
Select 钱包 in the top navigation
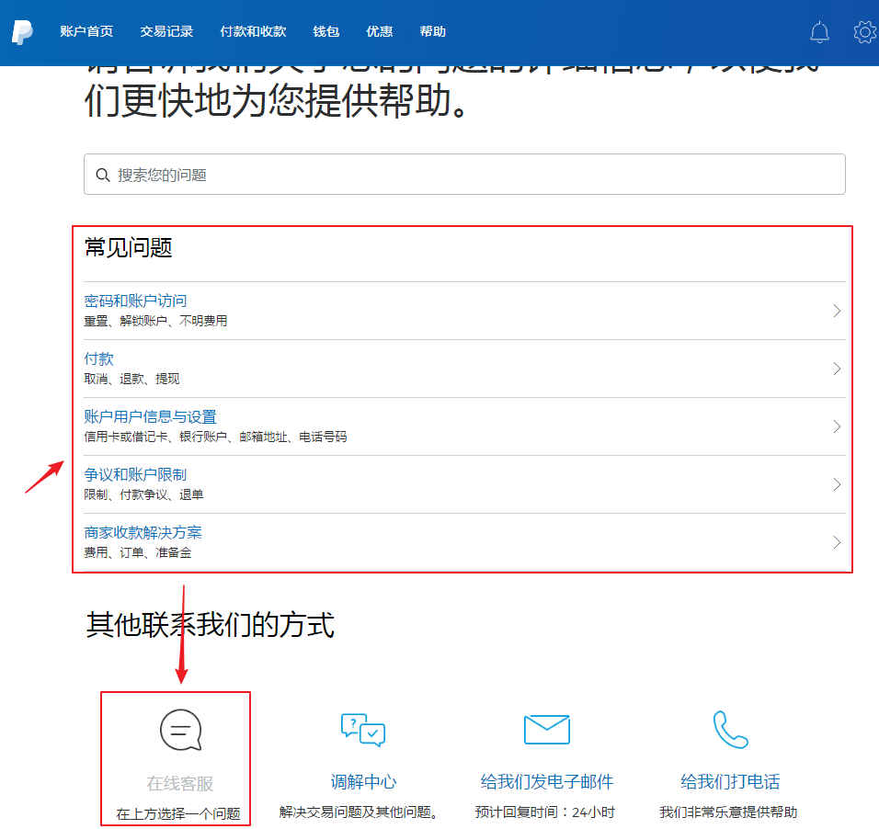(326, 32)
